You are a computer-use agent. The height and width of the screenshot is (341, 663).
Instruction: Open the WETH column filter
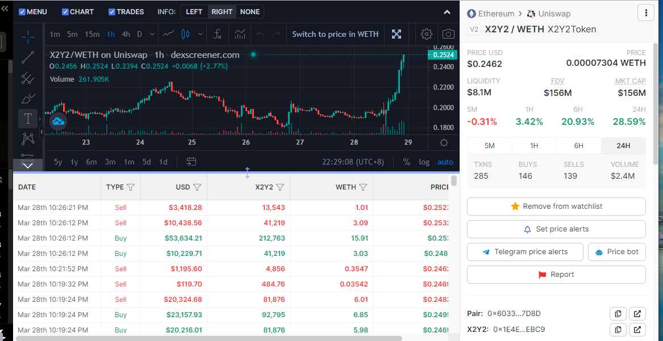tap(363, 187)
